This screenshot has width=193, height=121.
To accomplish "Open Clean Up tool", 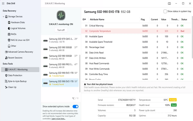I will 12,87.
